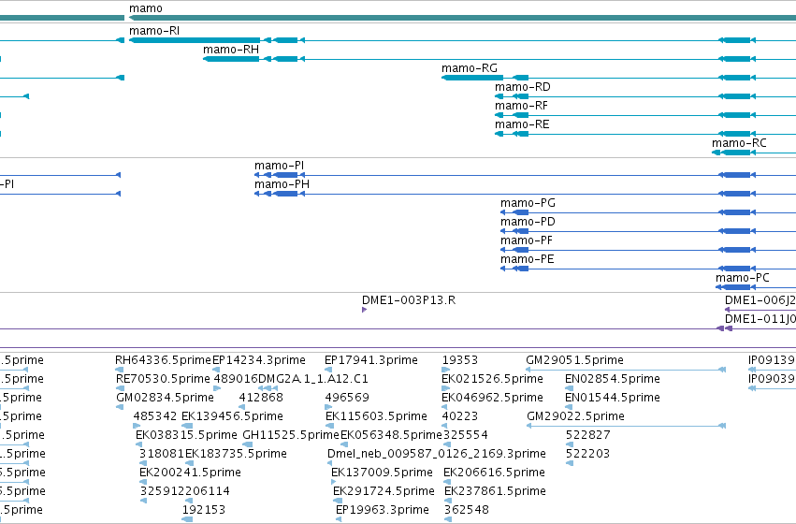Click the EN01544.5prime label
Viewport: 796px width, 524px height.
613,398
